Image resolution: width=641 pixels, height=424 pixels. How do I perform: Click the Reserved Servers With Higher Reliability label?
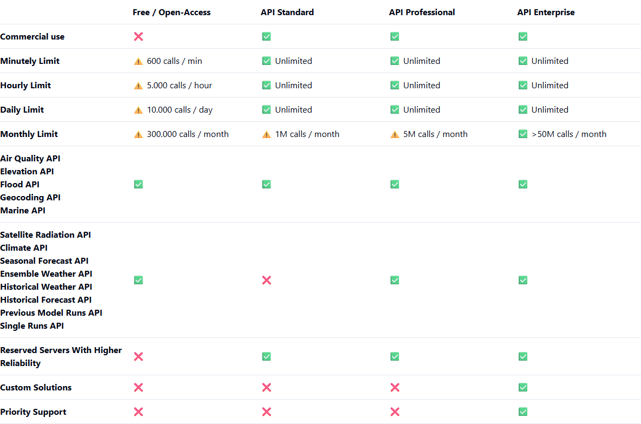61,356
